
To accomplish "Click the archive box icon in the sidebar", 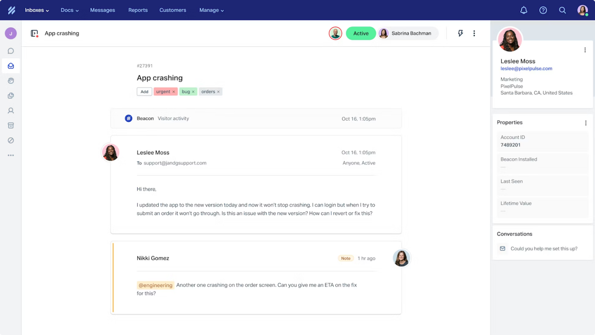I will click(11, 125).
